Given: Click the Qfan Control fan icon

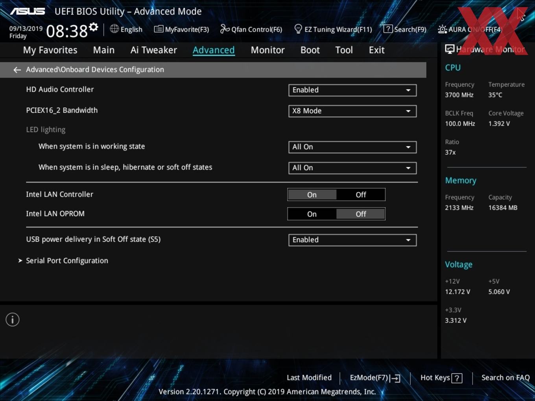Looking at the screenshot, I should click(225, 29).
